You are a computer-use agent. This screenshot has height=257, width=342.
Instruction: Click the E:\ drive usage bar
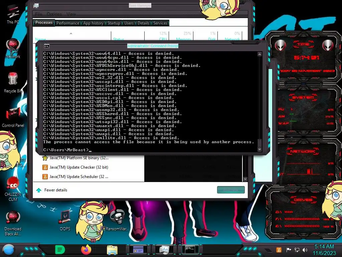(302, 226)
